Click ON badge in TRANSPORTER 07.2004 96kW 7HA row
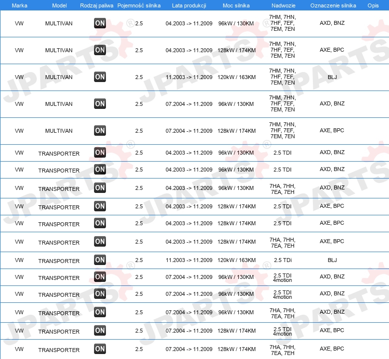Screen dimensions: 389x359 click(100, 312)
